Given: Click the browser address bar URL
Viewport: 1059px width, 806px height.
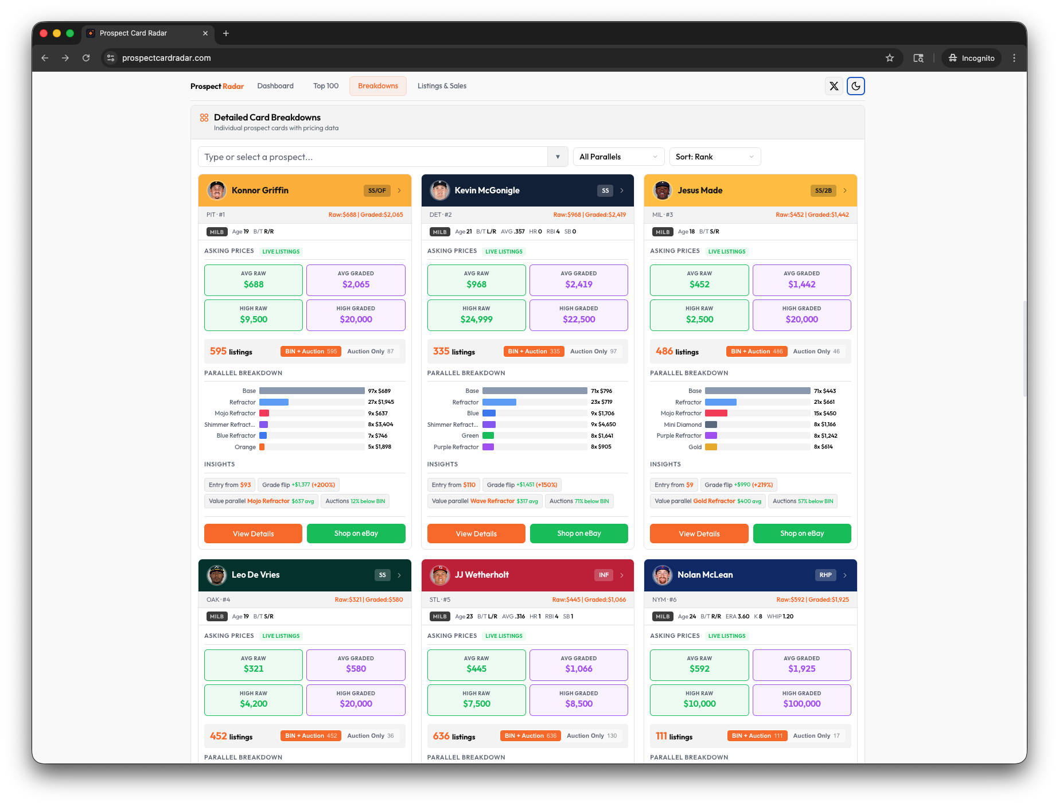Looking at the screenshot, I should tap(166, 58).
